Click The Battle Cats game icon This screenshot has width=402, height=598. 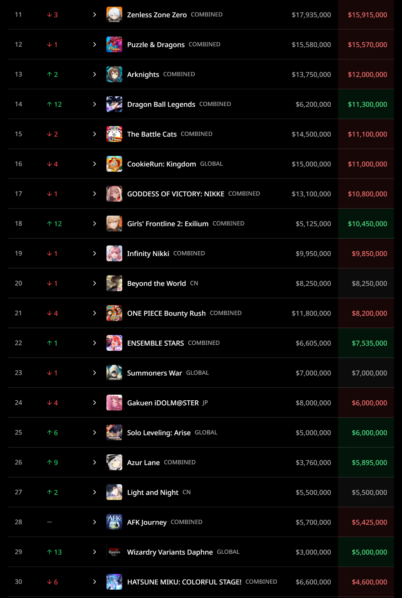pyautogui.click(x=114, y=134)
